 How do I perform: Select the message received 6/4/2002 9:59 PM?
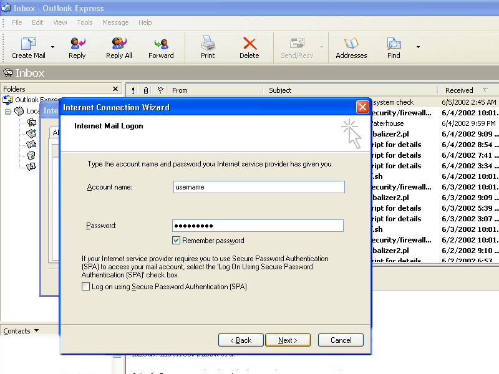pyautogui.click(x=435, y=123)
